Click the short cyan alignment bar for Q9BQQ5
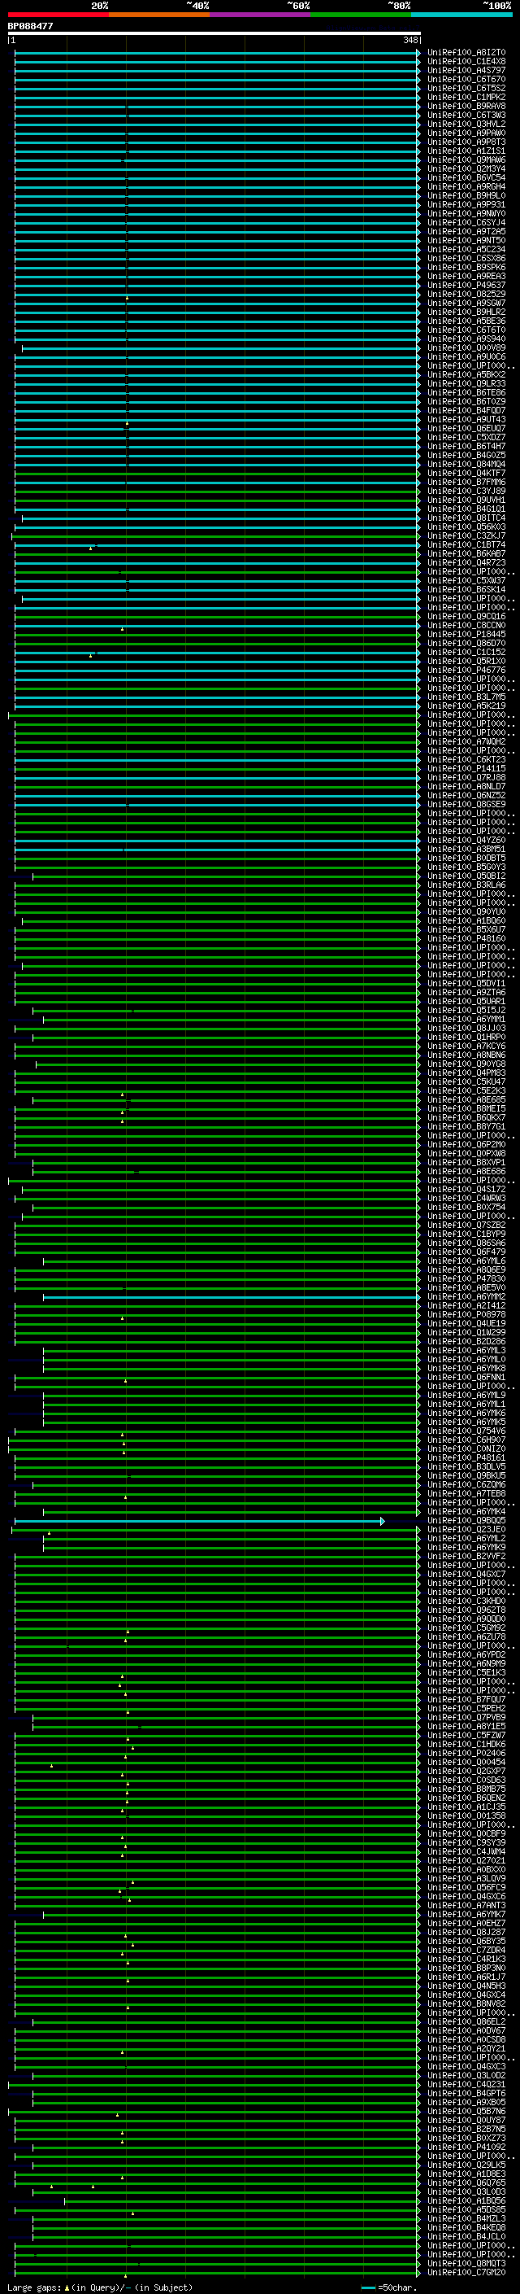Viewport: 520px width, 2294px height. click(x=200, y=1521)
